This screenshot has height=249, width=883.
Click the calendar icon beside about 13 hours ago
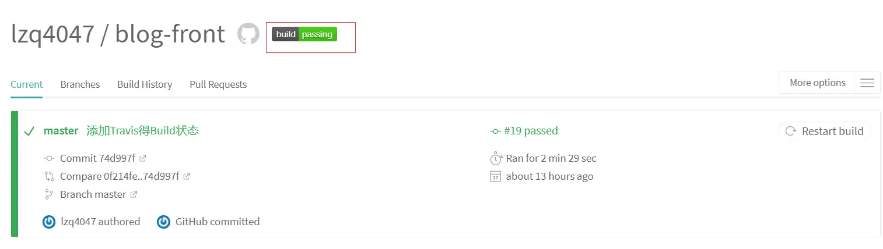[496, 176]
